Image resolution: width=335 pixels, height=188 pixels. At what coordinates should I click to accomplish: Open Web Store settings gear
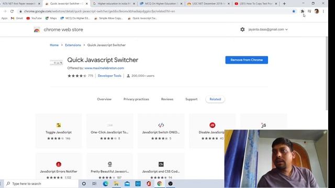242,29
